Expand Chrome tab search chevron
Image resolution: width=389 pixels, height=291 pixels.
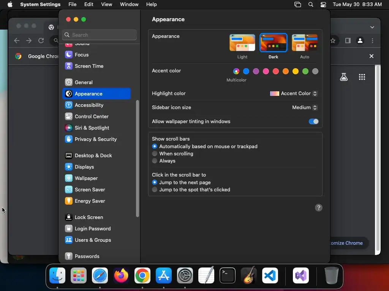(372, 27)
